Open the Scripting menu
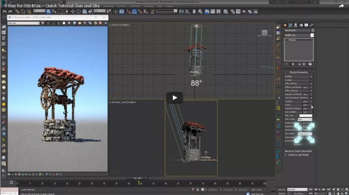Image resolution: width=349 pixels, height=195 pixels. [x=149, y=6]
